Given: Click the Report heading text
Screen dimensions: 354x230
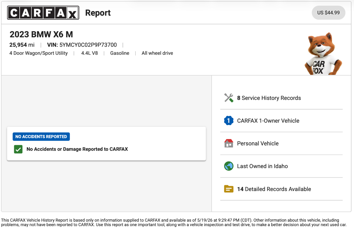Looking at the screenshot, I should [x=98, y=13].
